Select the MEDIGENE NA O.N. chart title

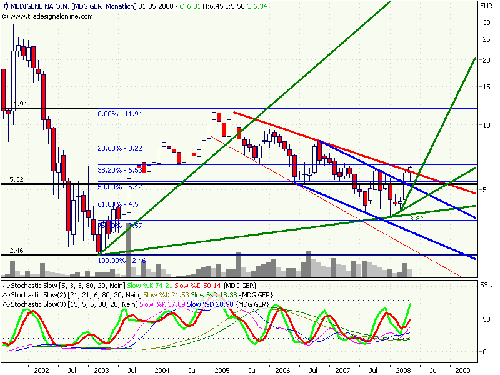[39, 6]
